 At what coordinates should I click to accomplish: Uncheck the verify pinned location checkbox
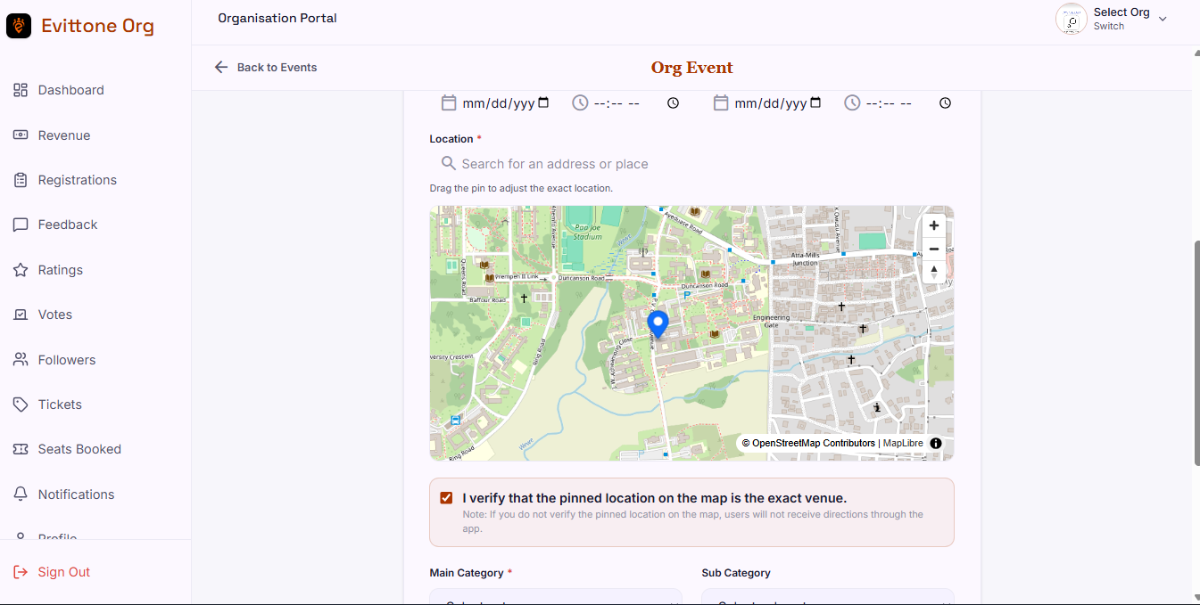(x=446, y=498)
